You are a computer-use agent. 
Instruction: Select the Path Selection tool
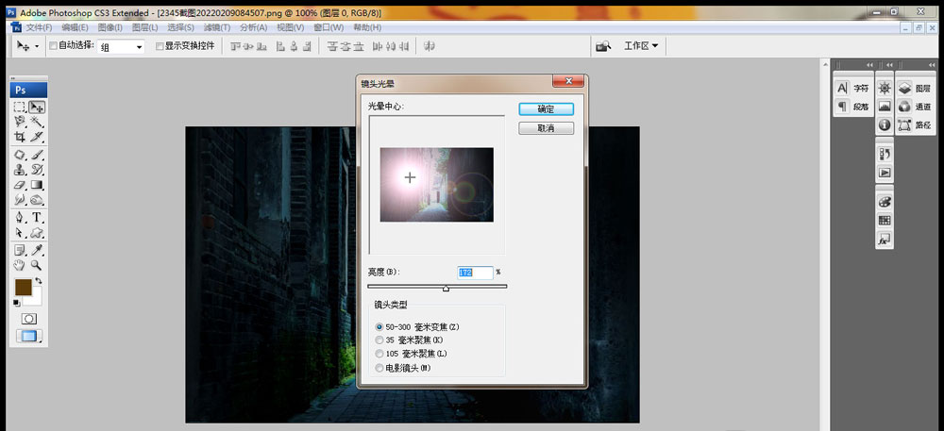pyautogui.click(x=20, y=232)
